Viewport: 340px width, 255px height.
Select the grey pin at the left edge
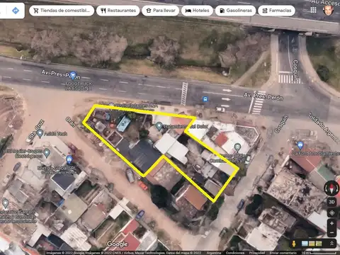click(x=5, y=203)
